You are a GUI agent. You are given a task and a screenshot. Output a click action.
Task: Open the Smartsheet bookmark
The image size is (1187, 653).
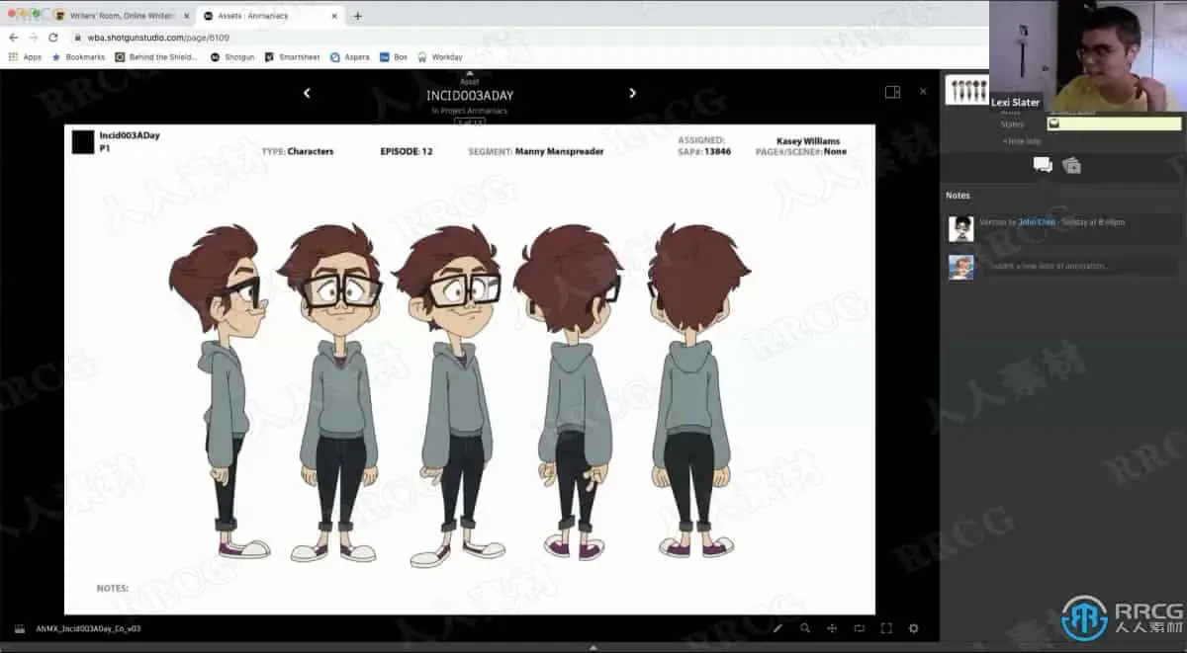[292, 57]
